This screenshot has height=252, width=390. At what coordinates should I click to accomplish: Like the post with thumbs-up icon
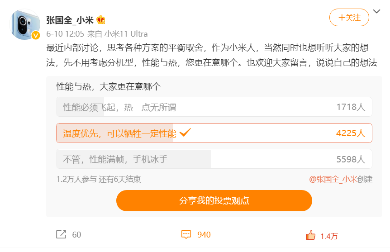coord(311,235)
